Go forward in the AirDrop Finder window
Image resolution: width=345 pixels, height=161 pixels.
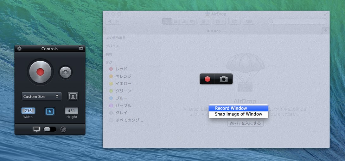pos(117,21)
